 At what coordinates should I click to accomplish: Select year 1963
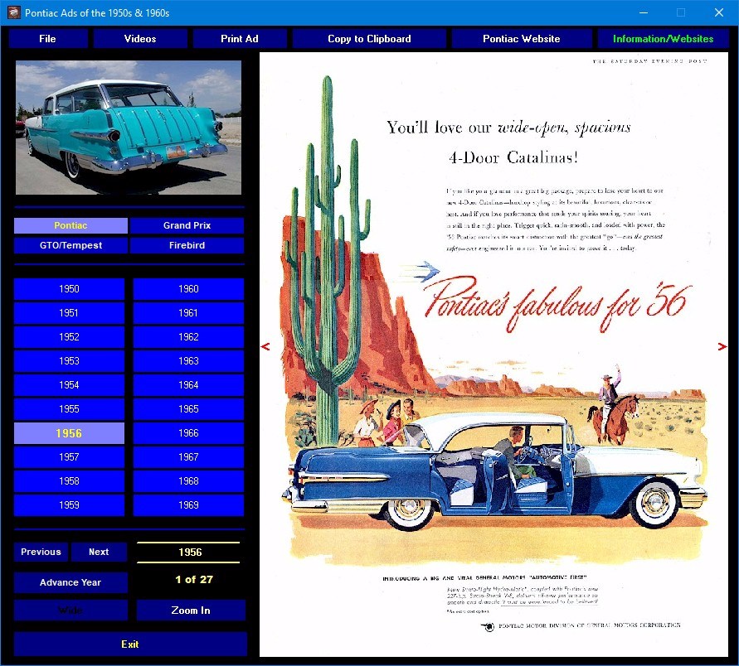pyautogui.click(x=188, y=361)
